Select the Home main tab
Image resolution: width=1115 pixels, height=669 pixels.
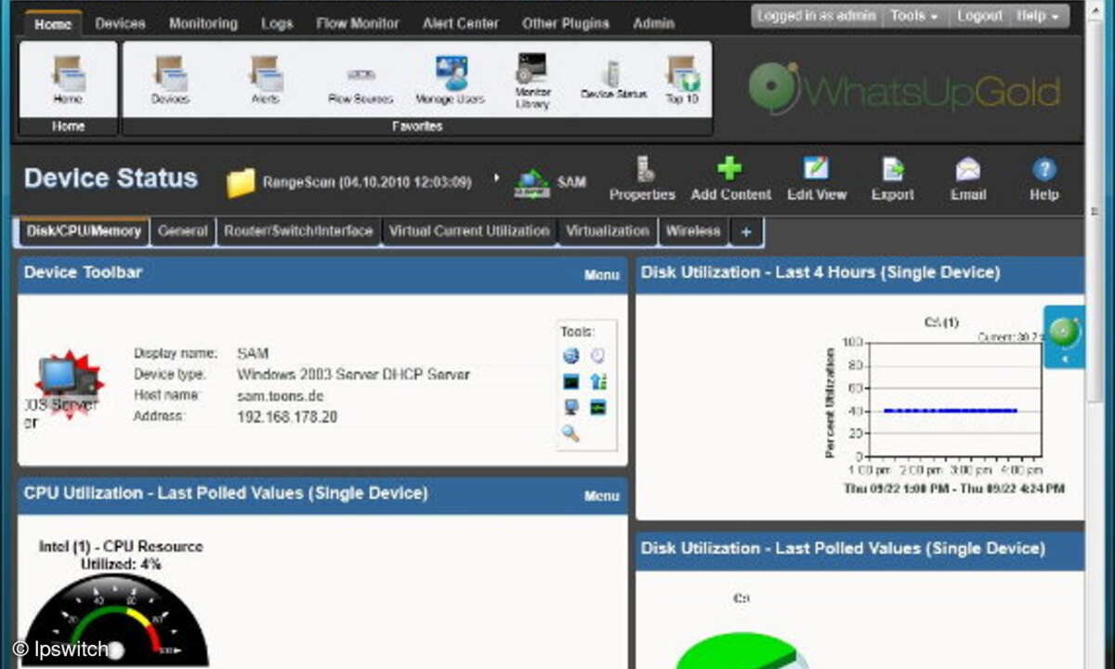(53, 23)
